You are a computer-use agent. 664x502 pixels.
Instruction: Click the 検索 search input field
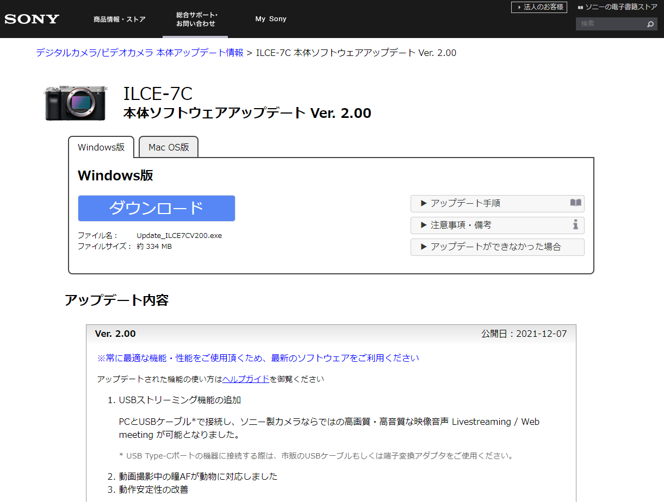coord(610,24)
